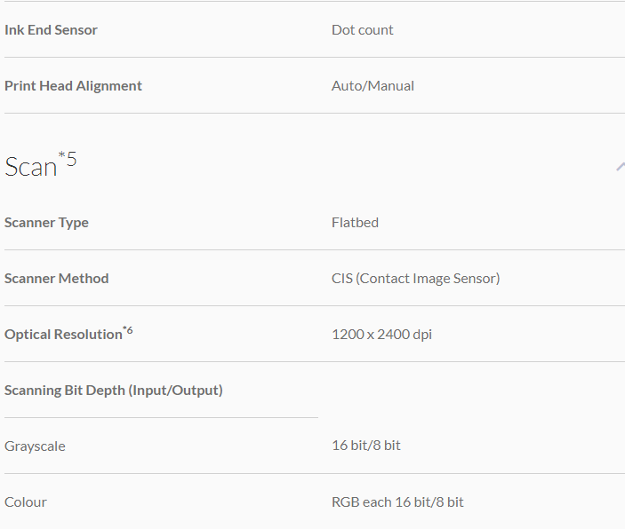Click the Auto/Manual value
The image size is (625, 529).
373,86
